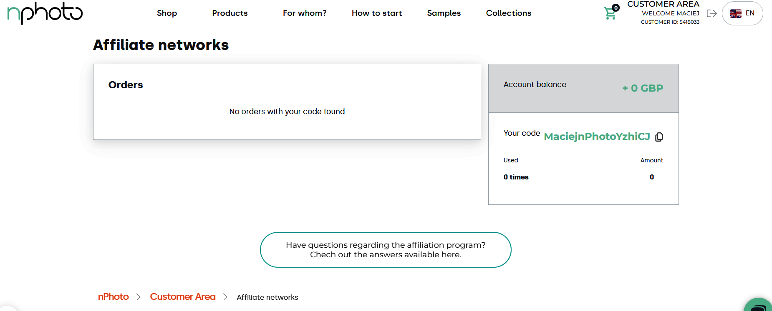Viewport: 772px width, 311px height.
Task: Click the CUSTOMER AREA header link
Action: [x=663, y=4]
